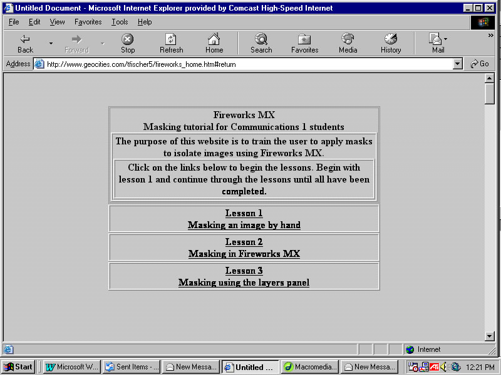The image size is (501, 375).
Task: Open the Lesson 3 link
Action: pyautogui.click(x=244, y=271)
